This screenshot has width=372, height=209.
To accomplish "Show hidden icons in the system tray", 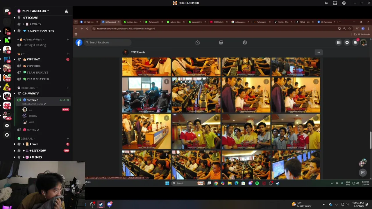I will coord(324,204).
